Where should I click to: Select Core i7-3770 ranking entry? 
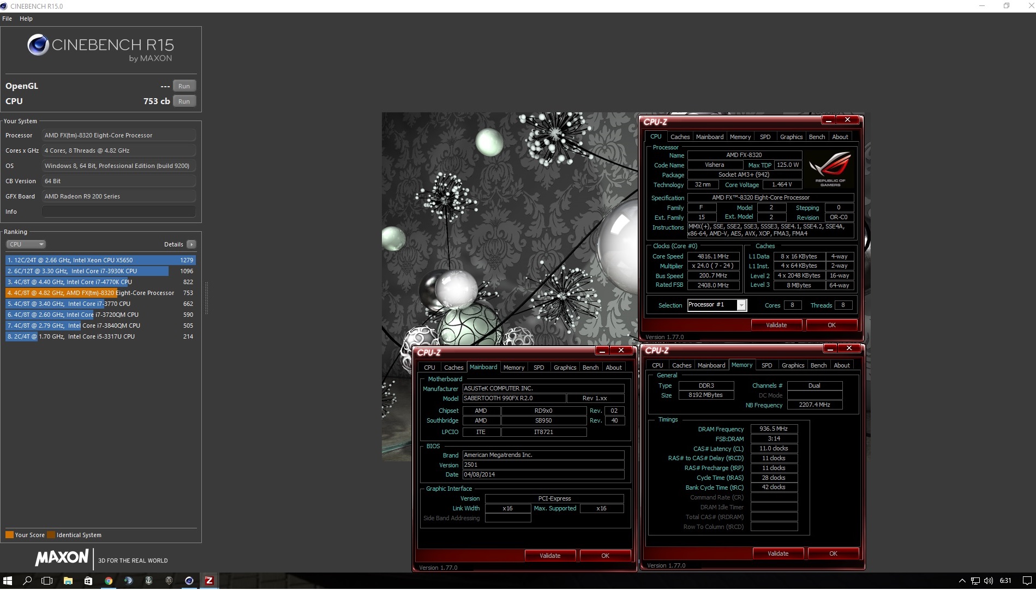click(100, 304)
